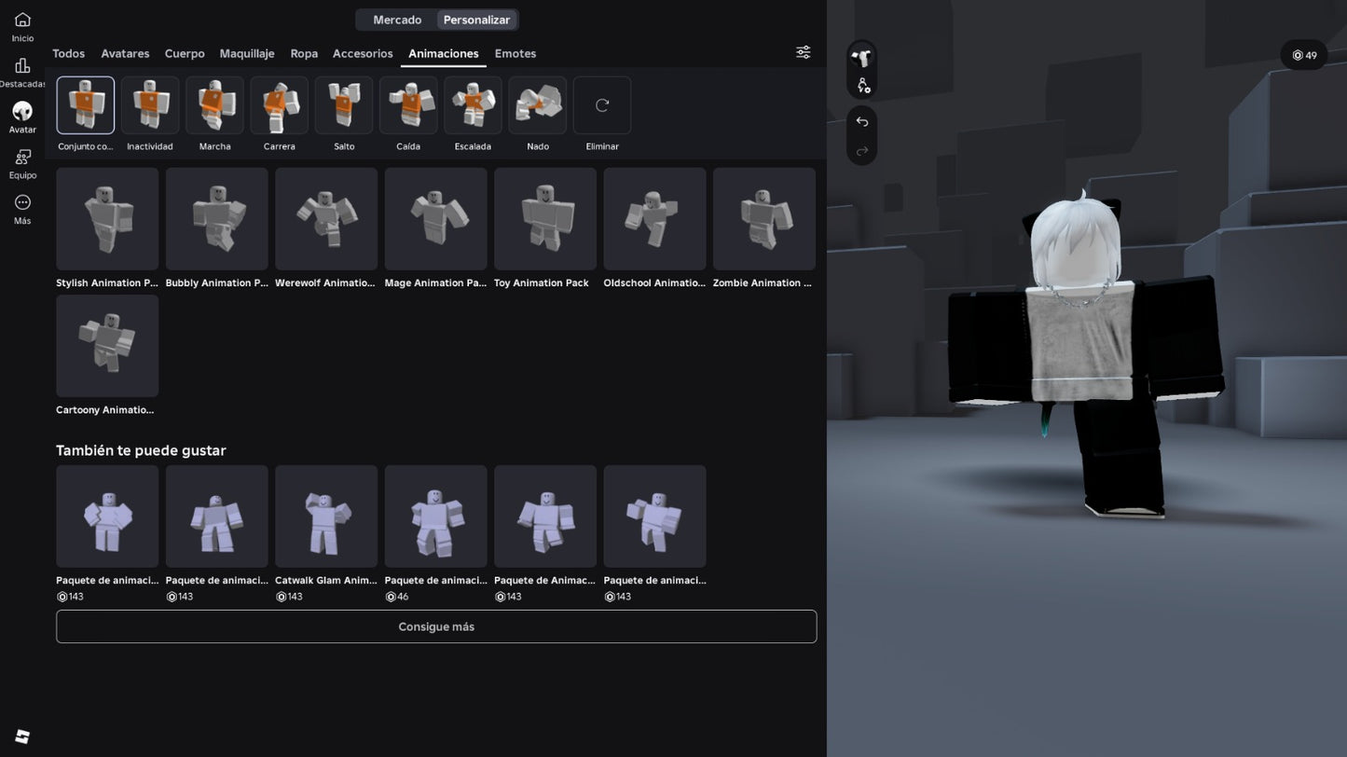Click the Consigue más button

(436, 626)
